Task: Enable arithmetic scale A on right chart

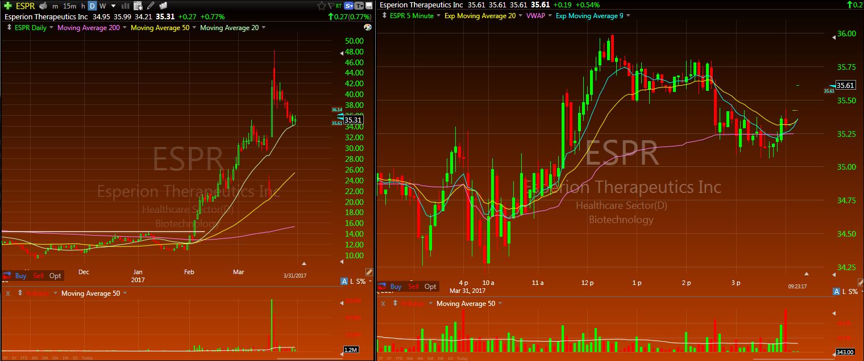Action: [x=836, y=291]
